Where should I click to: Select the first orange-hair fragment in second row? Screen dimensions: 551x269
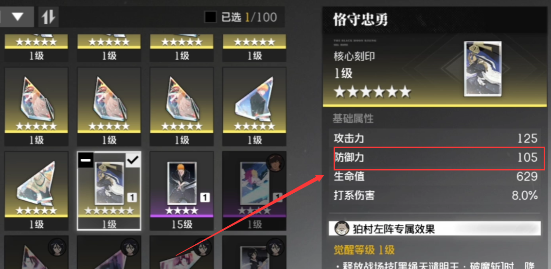pos(36,106)
